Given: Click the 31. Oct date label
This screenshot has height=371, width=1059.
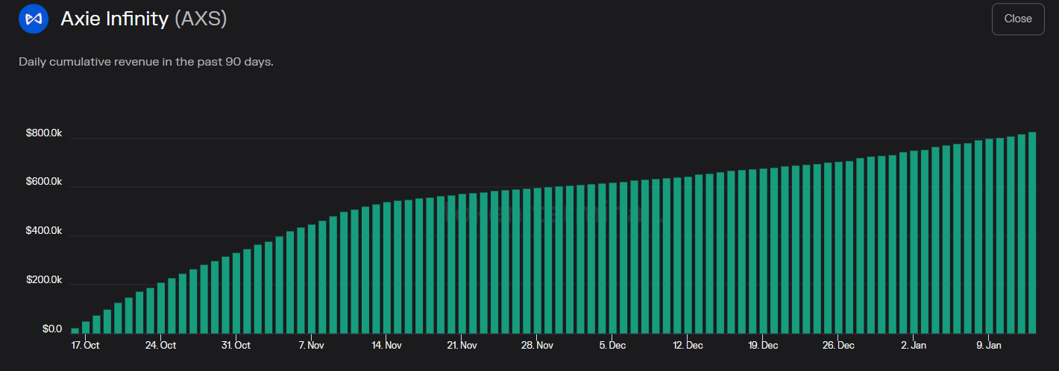Looking at the screenshot, I should (236, 346).
